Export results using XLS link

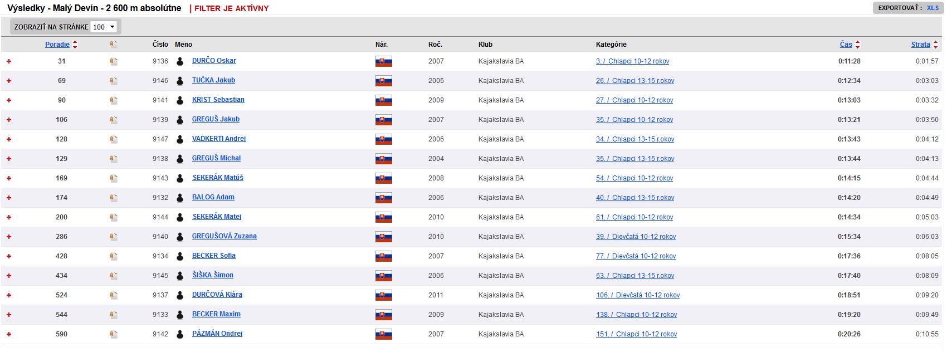(933, 8)
